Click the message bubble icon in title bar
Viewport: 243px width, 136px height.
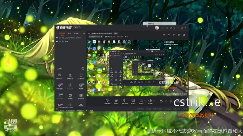tap(163, 28)
